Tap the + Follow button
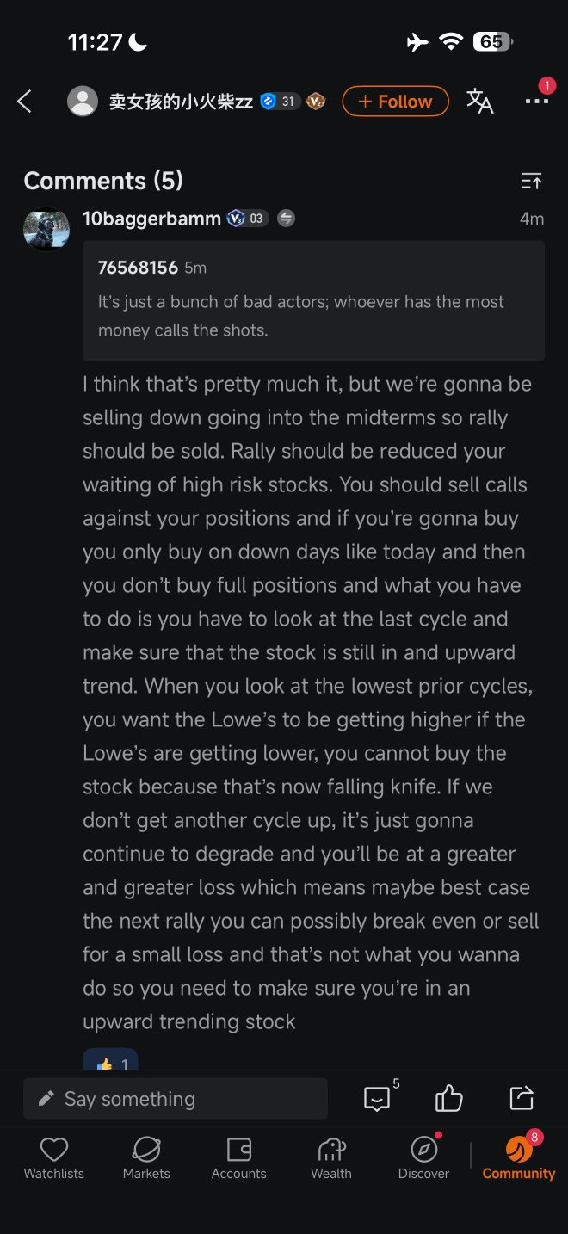This screenshot has width=568, height=1234. 396,102
